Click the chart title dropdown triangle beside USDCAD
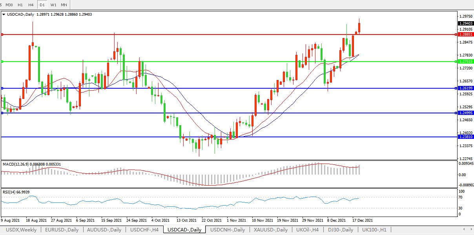Screen dimensions: 474x235 point(4,14)
